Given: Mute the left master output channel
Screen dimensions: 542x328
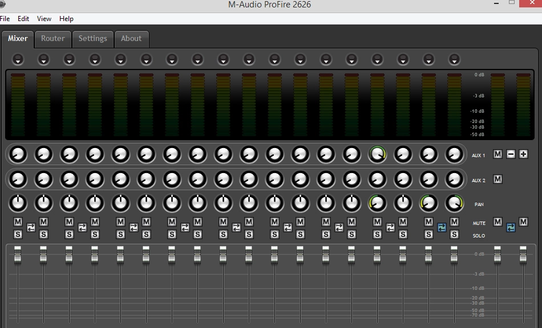Looking at the screenshot, I should 497,222.
